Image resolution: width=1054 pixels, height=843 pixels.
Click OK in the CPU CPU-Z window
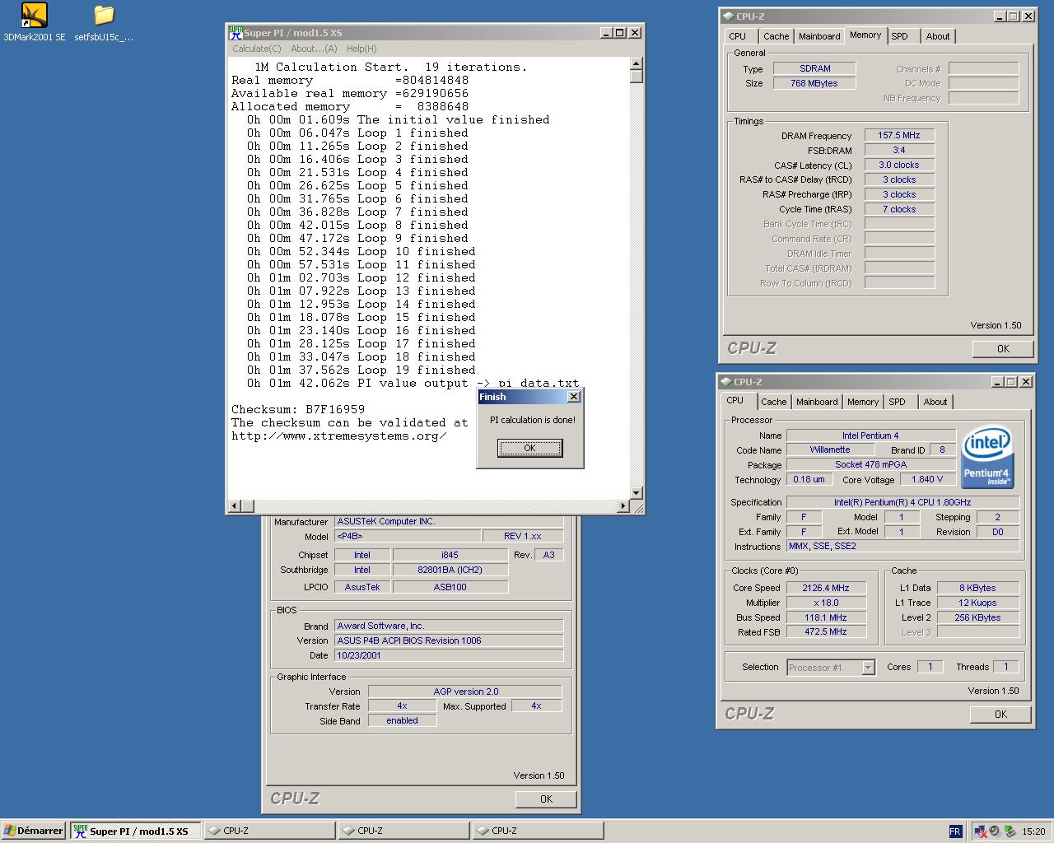pyautogui.click(x=1000, y=715)
